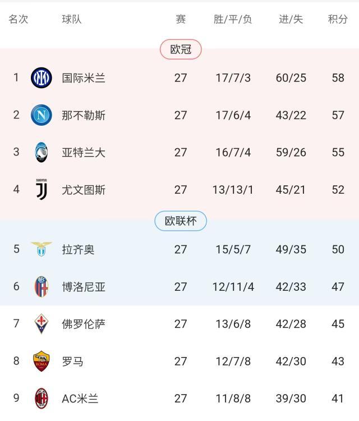The width and height of the screenshot is (359, 421).
Task: Click the 胜/平/负 column header
Action: pyautogui.click(x=233, y=19)
